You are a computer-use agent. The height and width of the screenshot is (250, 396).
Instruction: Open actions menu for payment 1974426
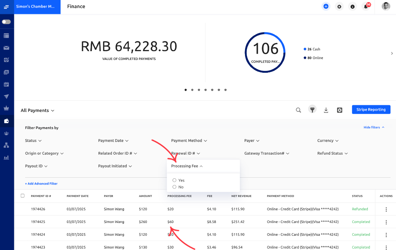click(x=386, y=209)
